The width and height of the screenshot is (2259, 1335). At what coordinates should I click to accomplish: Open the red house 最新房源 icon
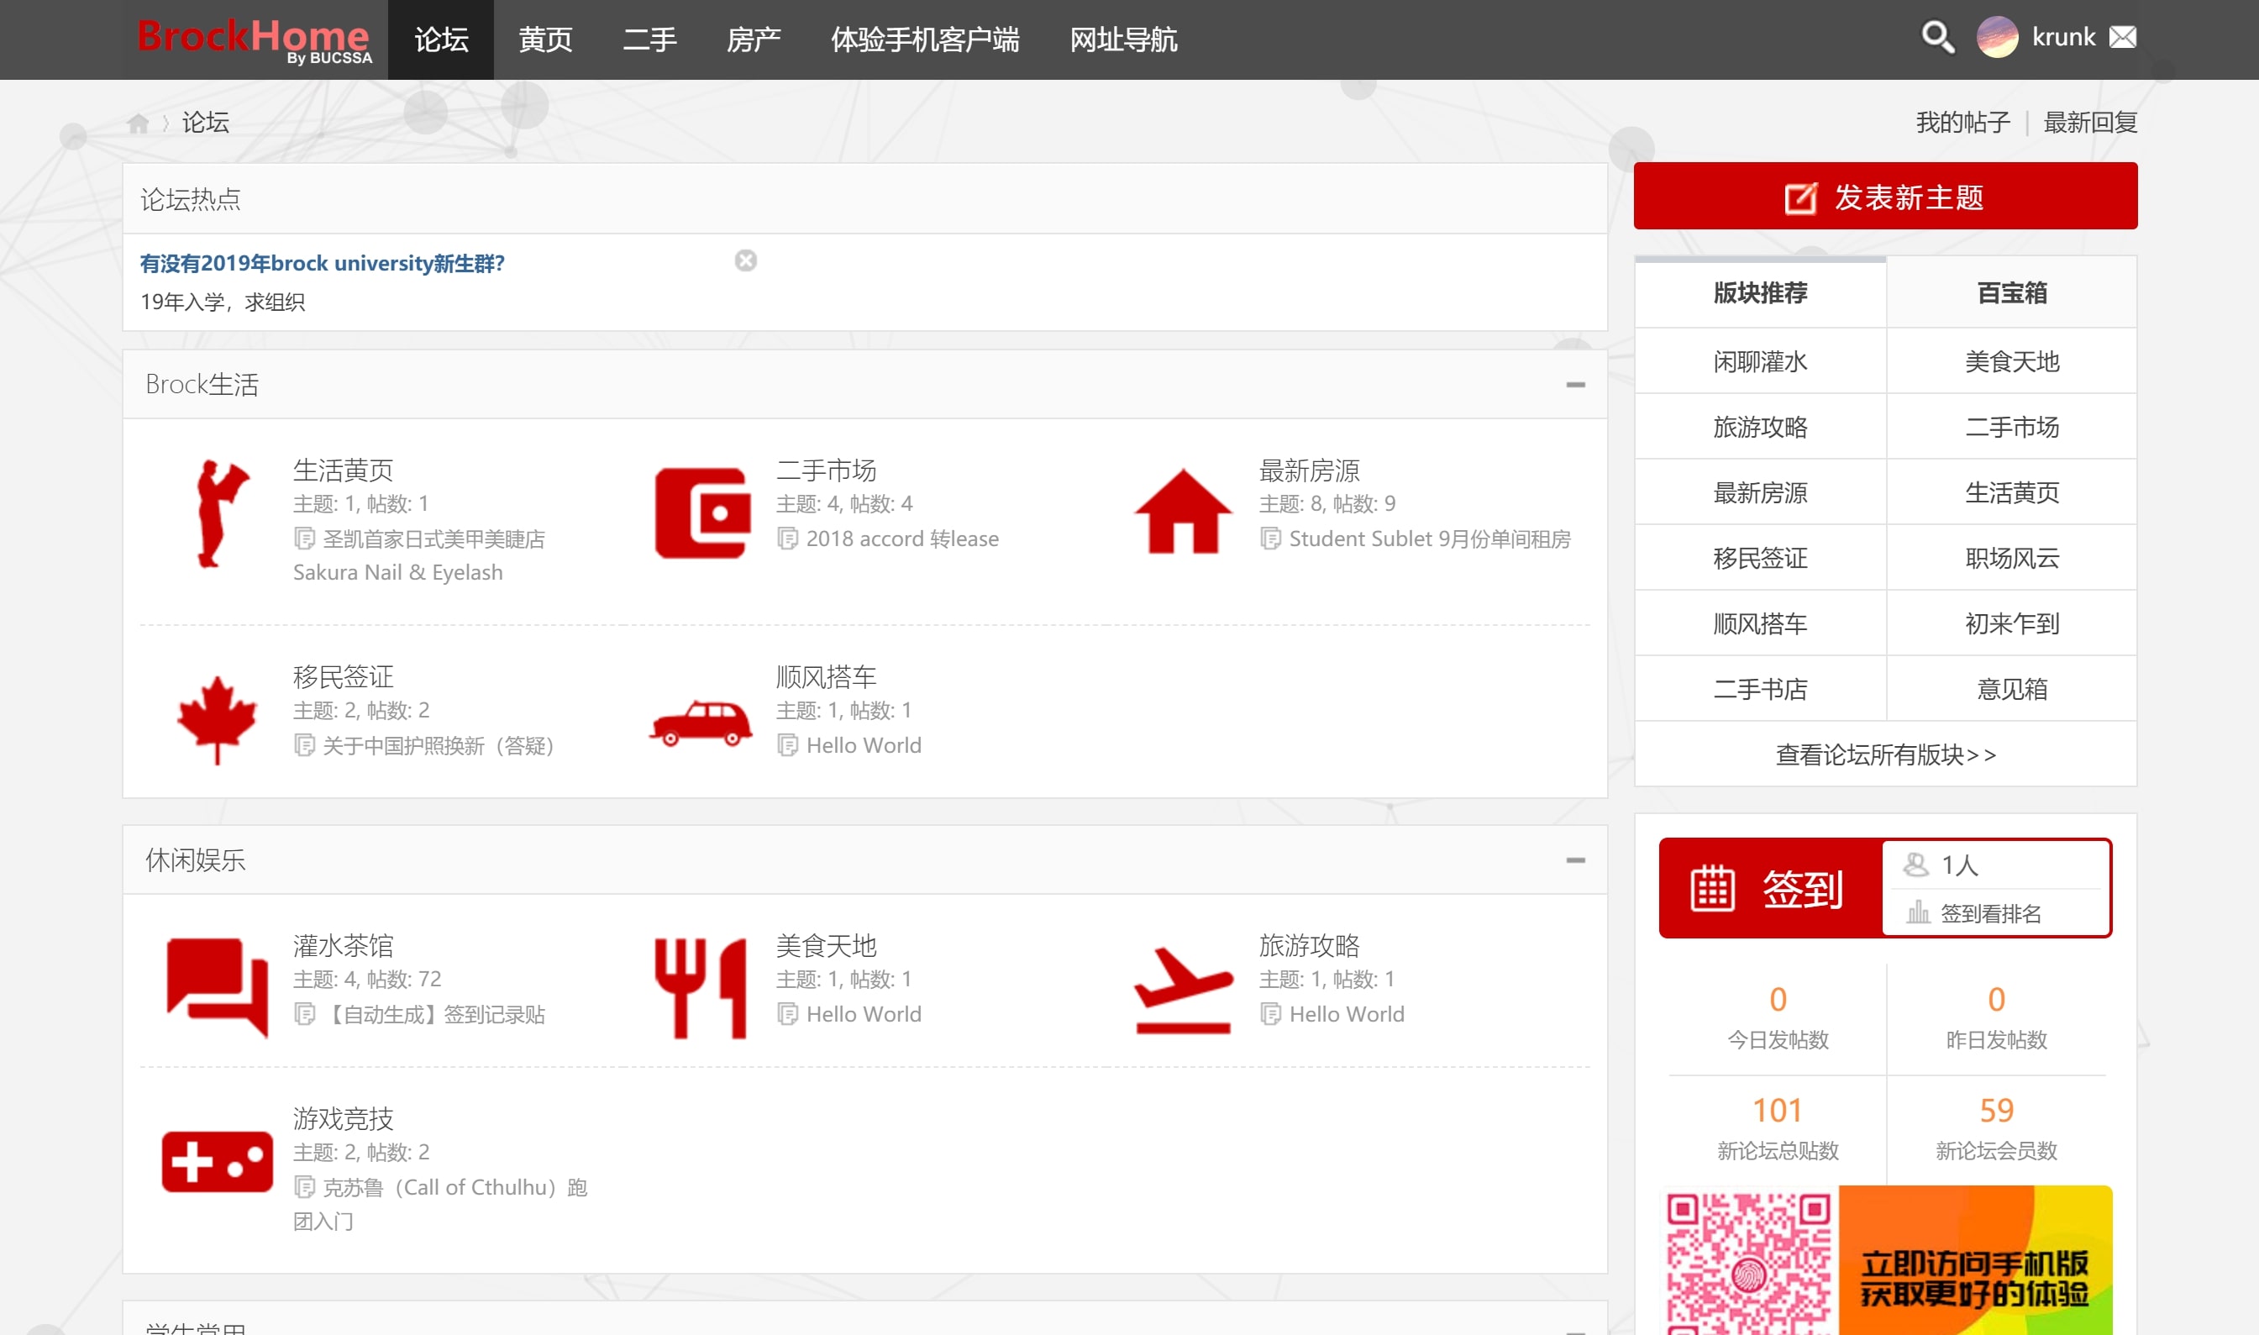pos(1183,511)
